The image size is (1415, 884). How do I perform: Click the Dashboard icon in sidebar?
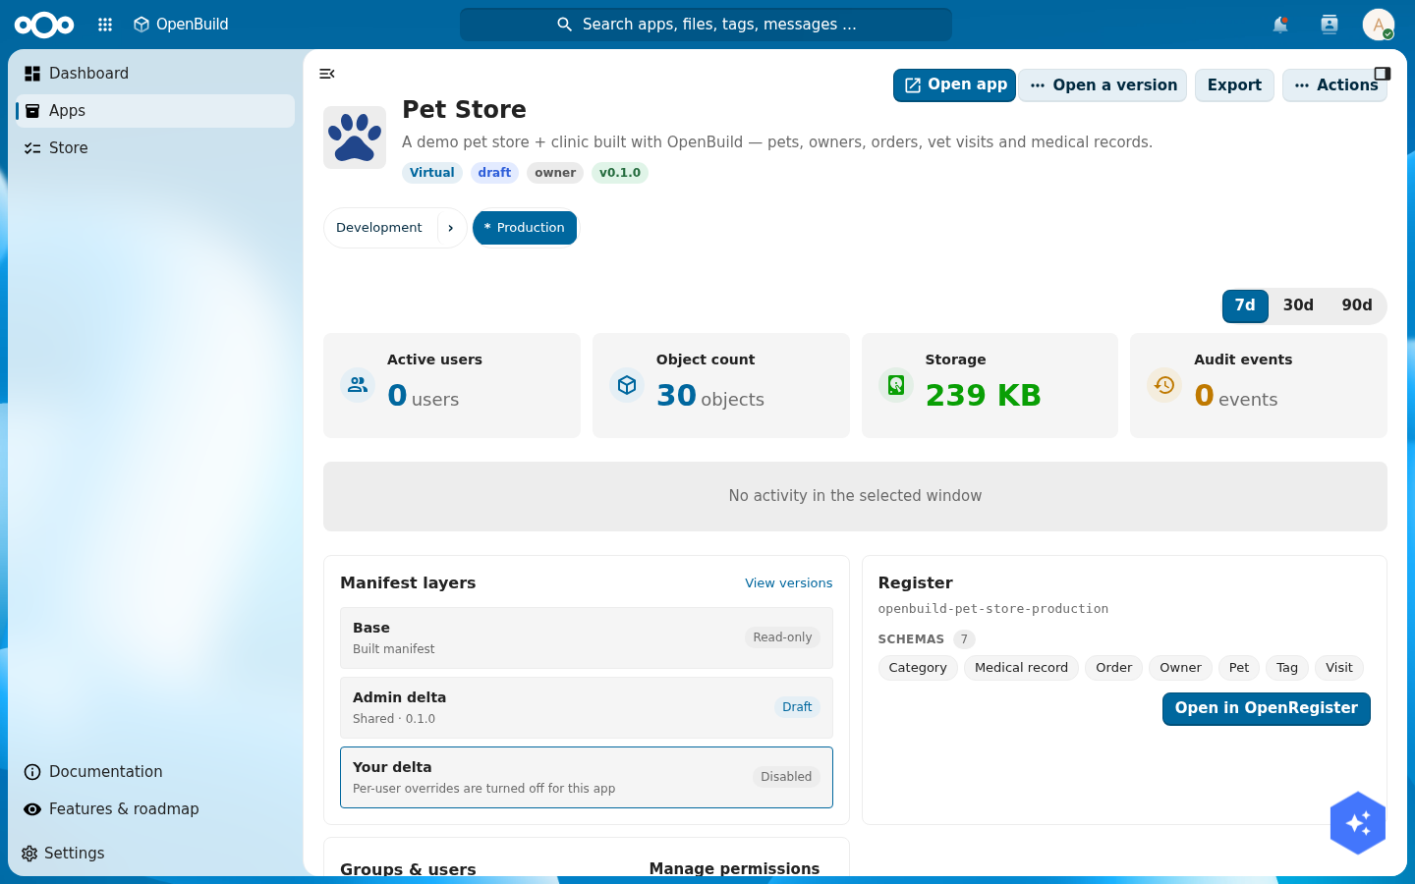[32, 74]
